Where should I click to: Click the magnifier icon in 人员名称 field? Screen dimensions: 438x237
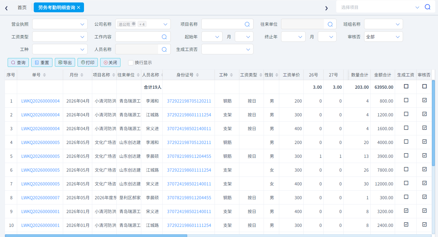point(164,49)
